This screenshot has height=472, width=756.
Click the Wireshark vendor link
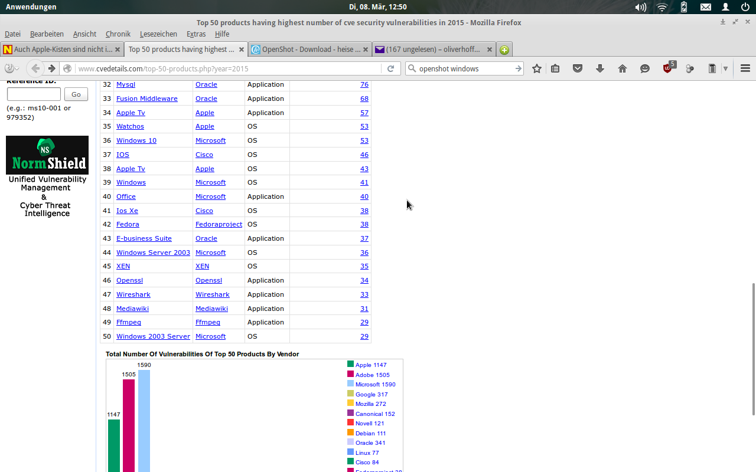tap(213, 294)
